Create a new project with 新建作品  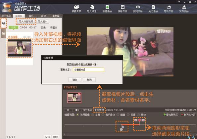(x=107, y=9)
